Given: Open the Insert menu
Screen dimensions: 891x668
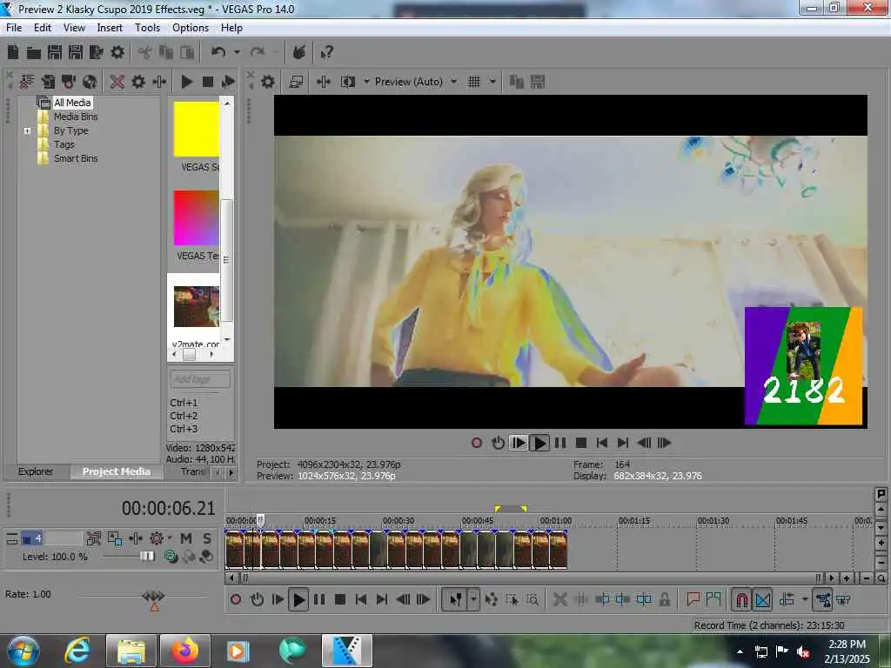Looking at the screenshot, I should point(110,27).
